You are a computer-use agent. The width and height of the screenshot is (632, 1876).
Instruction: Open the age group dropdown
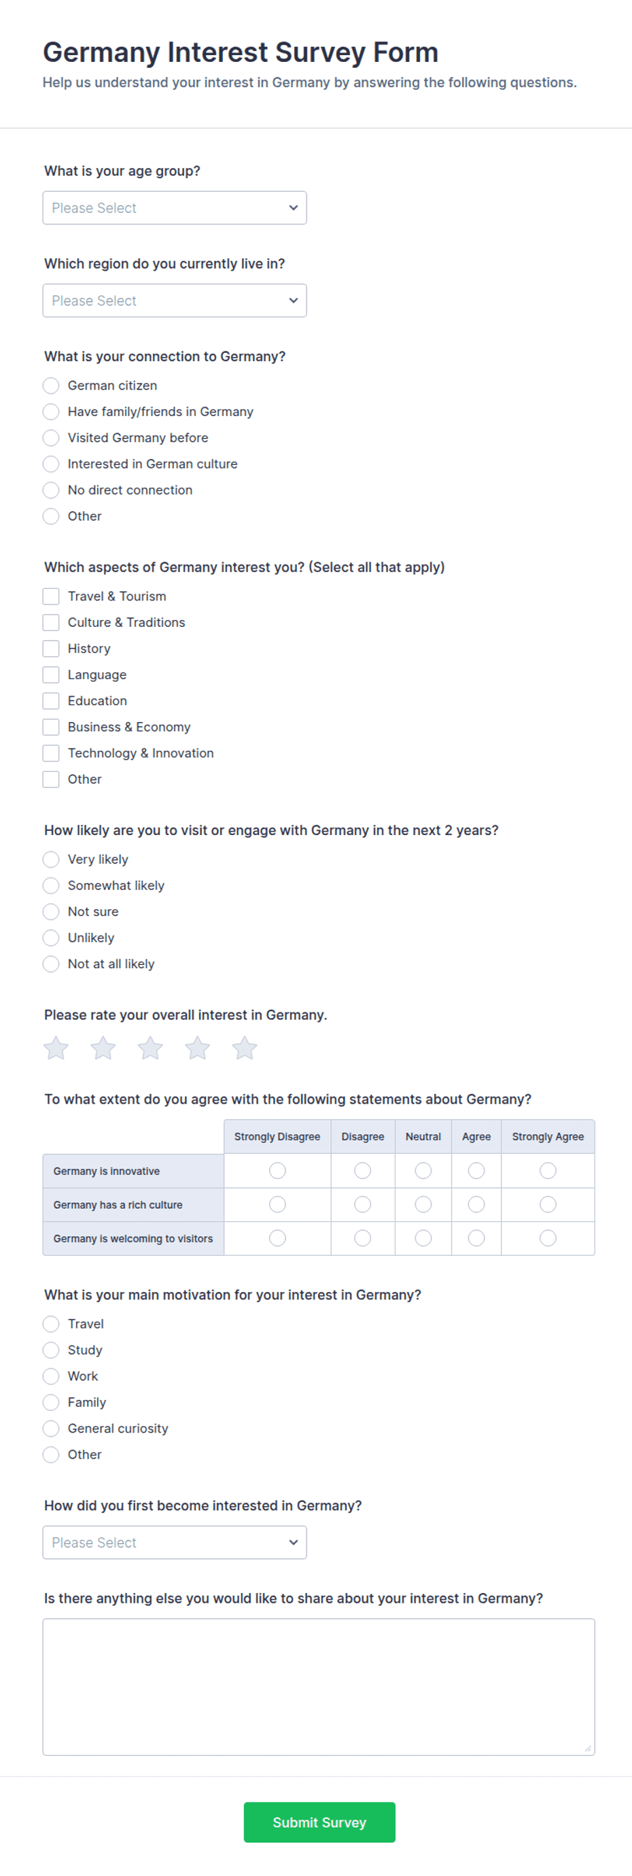point(175,207)
